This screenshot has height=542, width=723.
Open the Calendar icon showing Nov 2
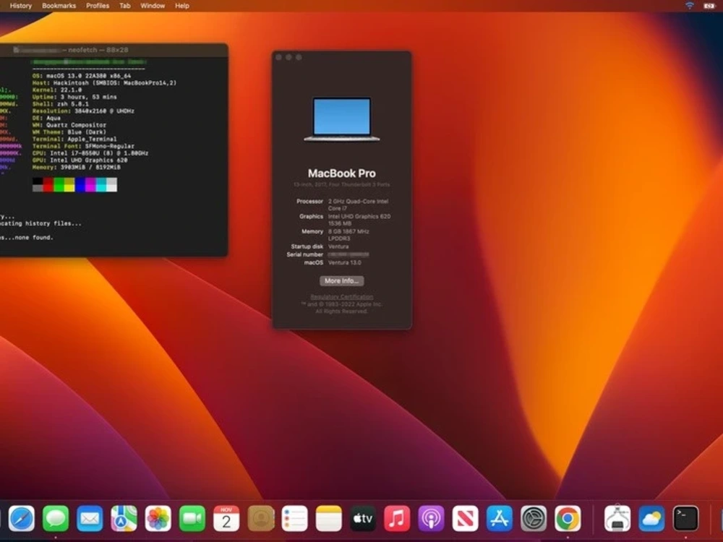pos(226,518)
